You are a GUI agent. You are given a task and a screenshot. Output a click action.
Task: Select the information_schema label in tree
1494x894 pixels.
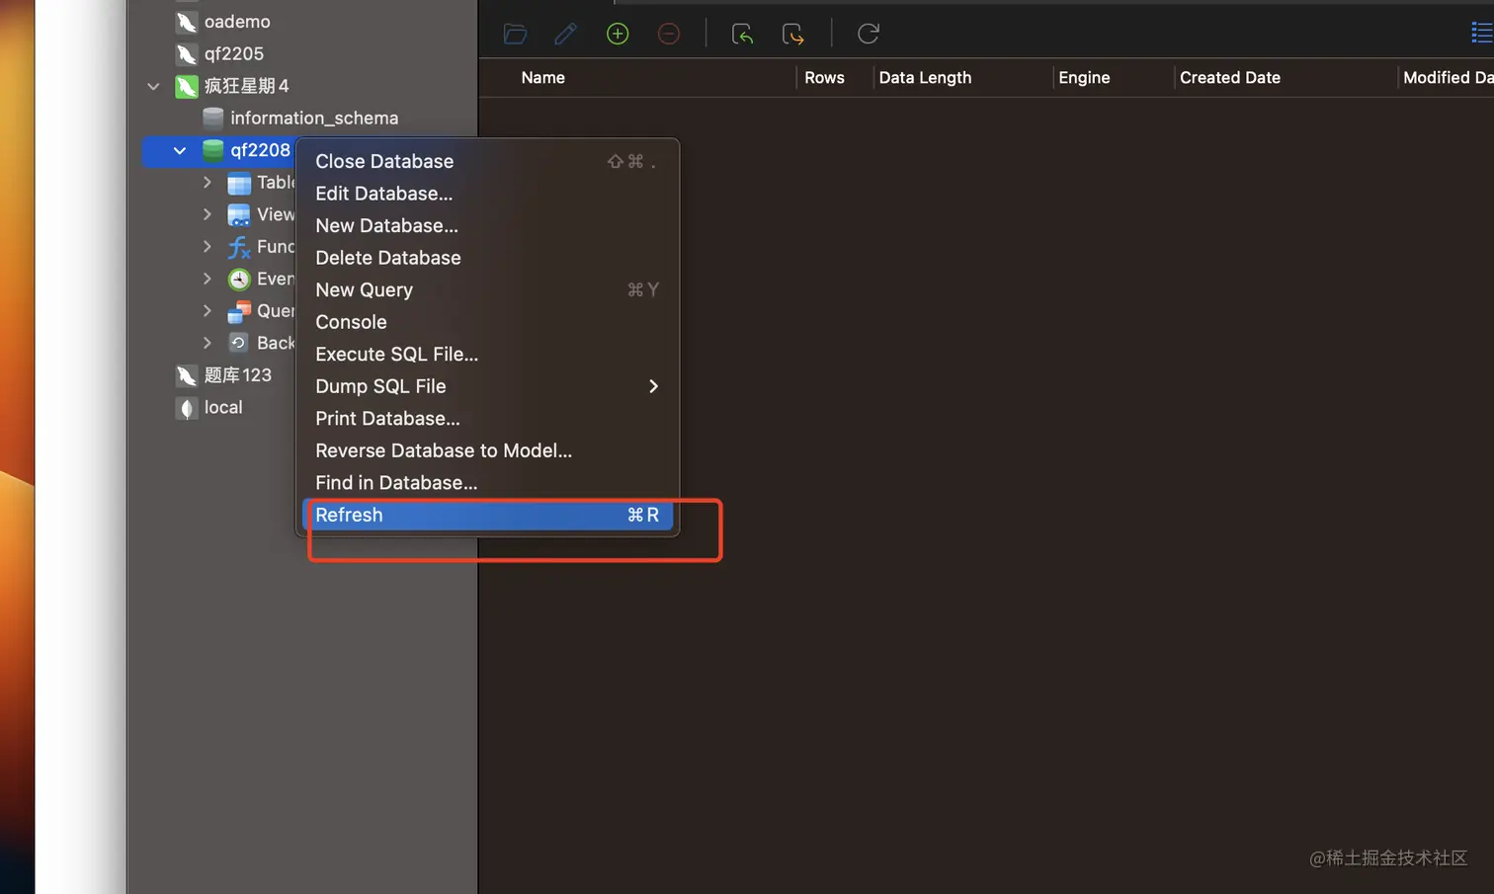point(314,119)
